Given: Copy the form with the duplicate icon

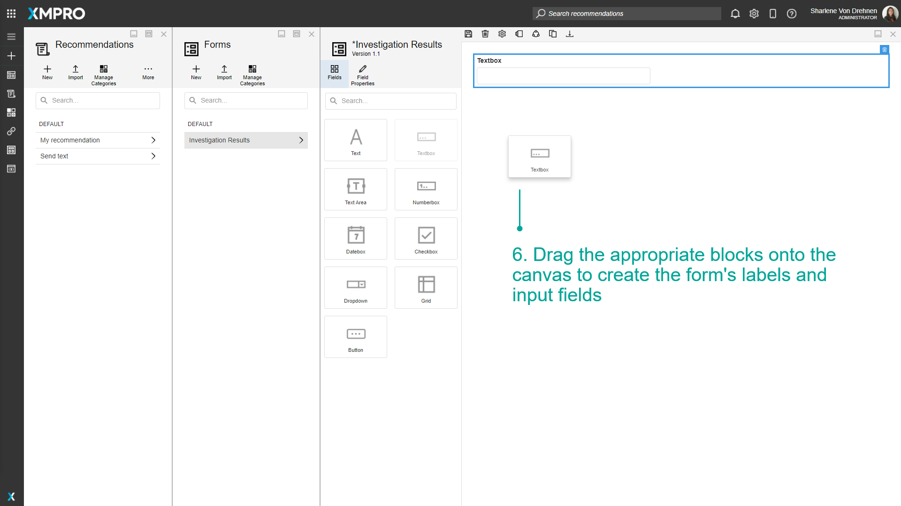Looking at the screenshot, I should 553,34.
